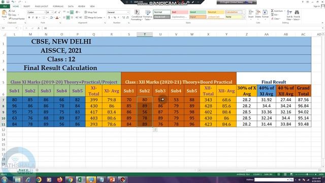
Task: Click the formula bar input
Action: 182,28
